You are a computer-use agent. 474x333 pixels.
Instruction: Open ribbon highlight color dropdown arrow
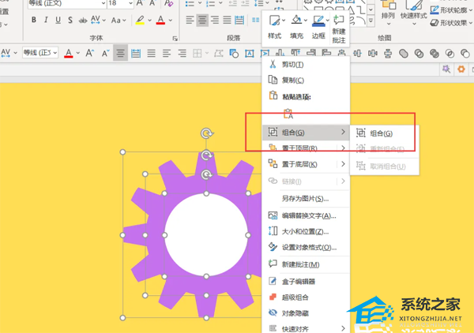149,21
